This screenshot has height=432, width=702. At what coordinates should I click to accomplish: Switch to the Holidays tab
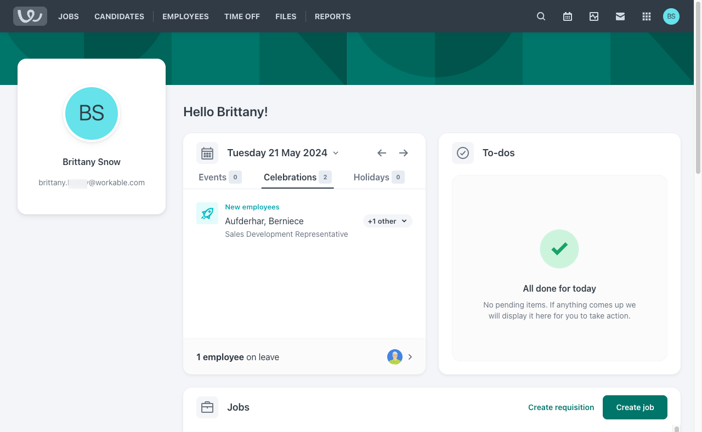(x=378, y=177)
